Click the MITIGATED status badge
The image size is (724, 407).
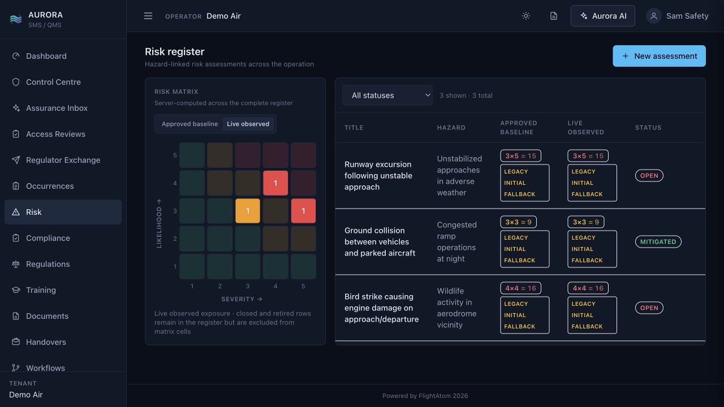658,242
